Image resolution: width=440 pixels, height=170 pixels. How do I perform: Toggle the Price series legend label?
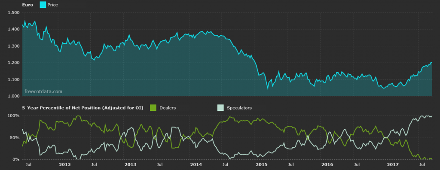click(52, 5)
